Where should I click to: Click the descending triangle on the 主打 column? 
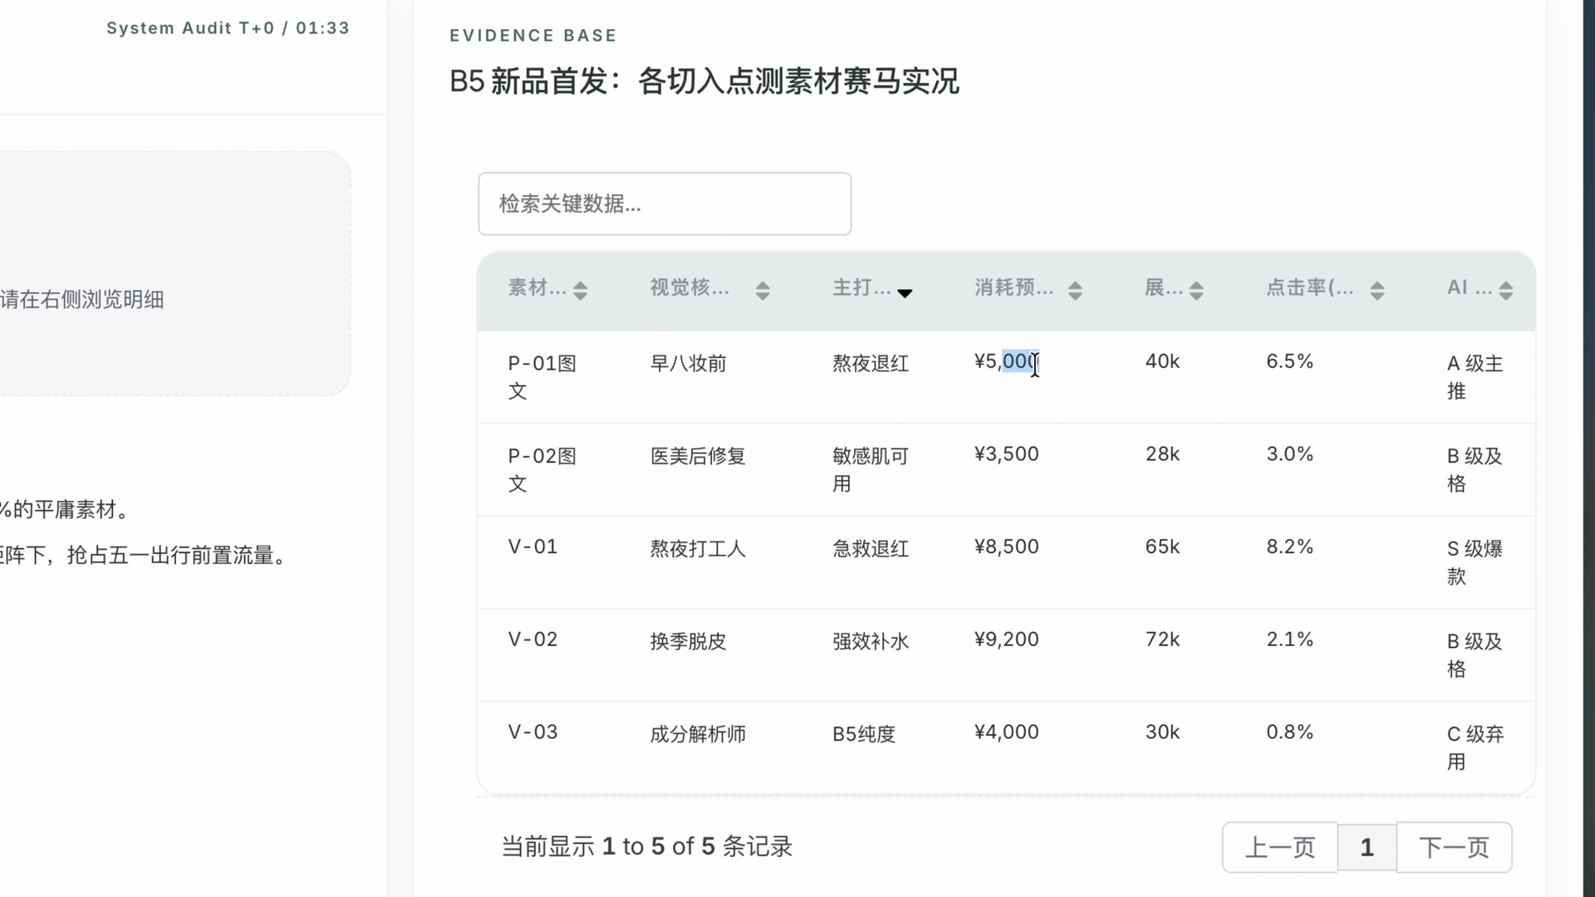[x=905, y=293]
